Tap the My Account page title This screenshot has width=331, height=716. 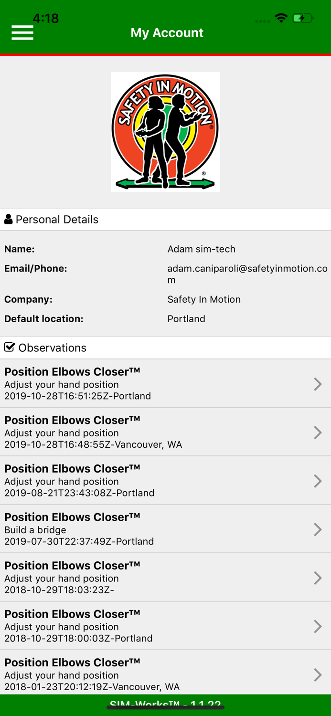click(x=167, y=32)
